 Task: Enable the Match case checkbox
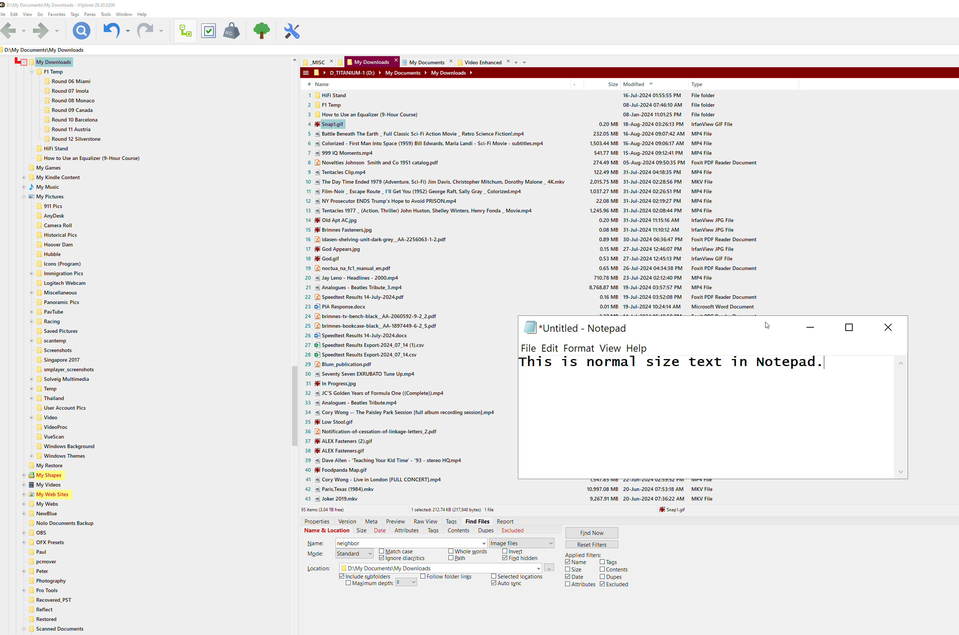pyautogui.click(x=382, y=551)
